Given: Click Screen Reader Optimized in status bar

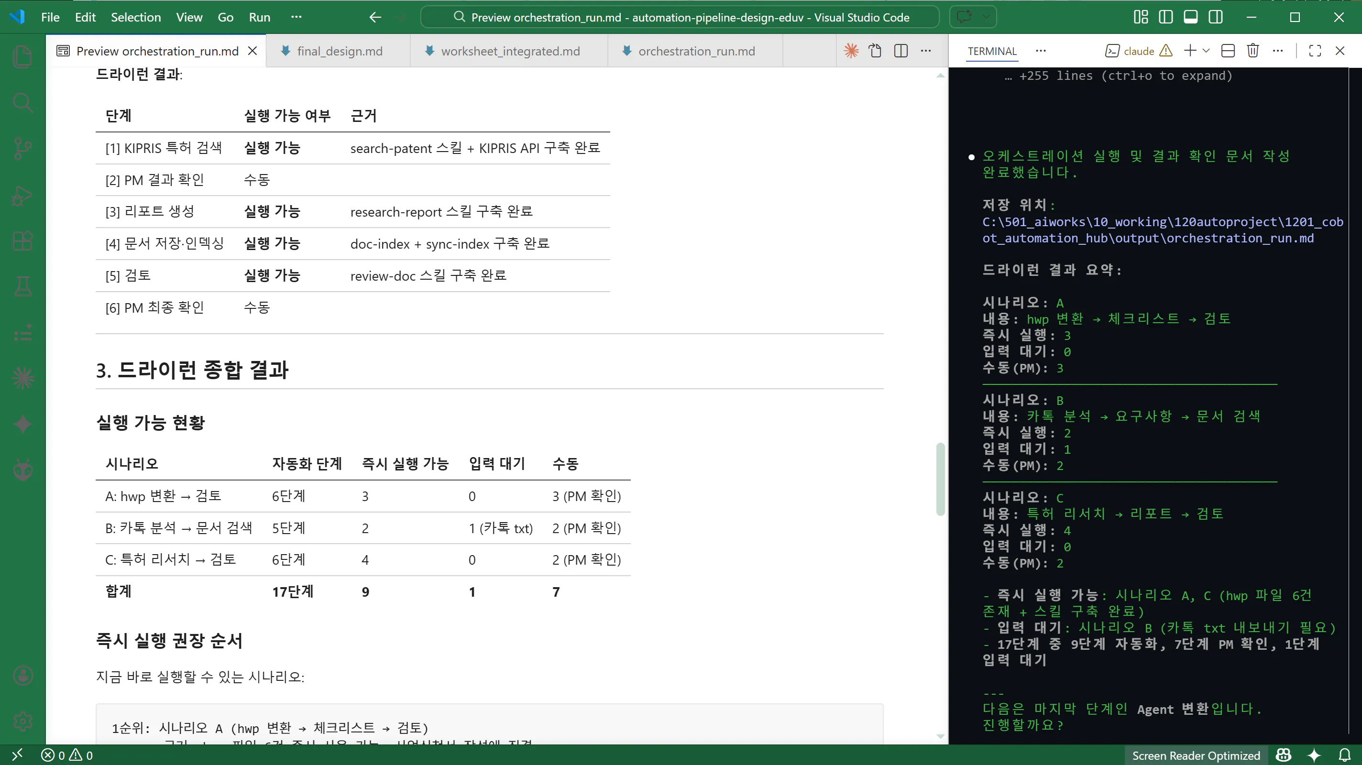Looking at the screenshot, I should pyautogui.click(x=1196, y=755).
